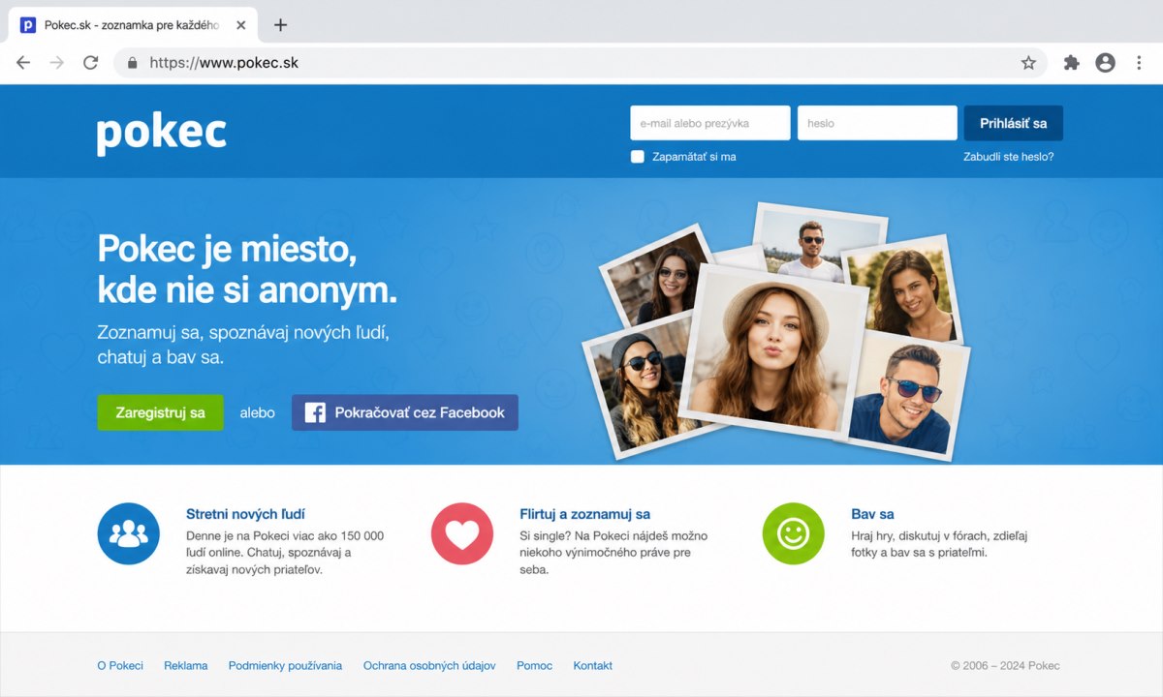Open the Zabudli ste heslo? link
This screenshot has height=697, width=1163.
1008,157
